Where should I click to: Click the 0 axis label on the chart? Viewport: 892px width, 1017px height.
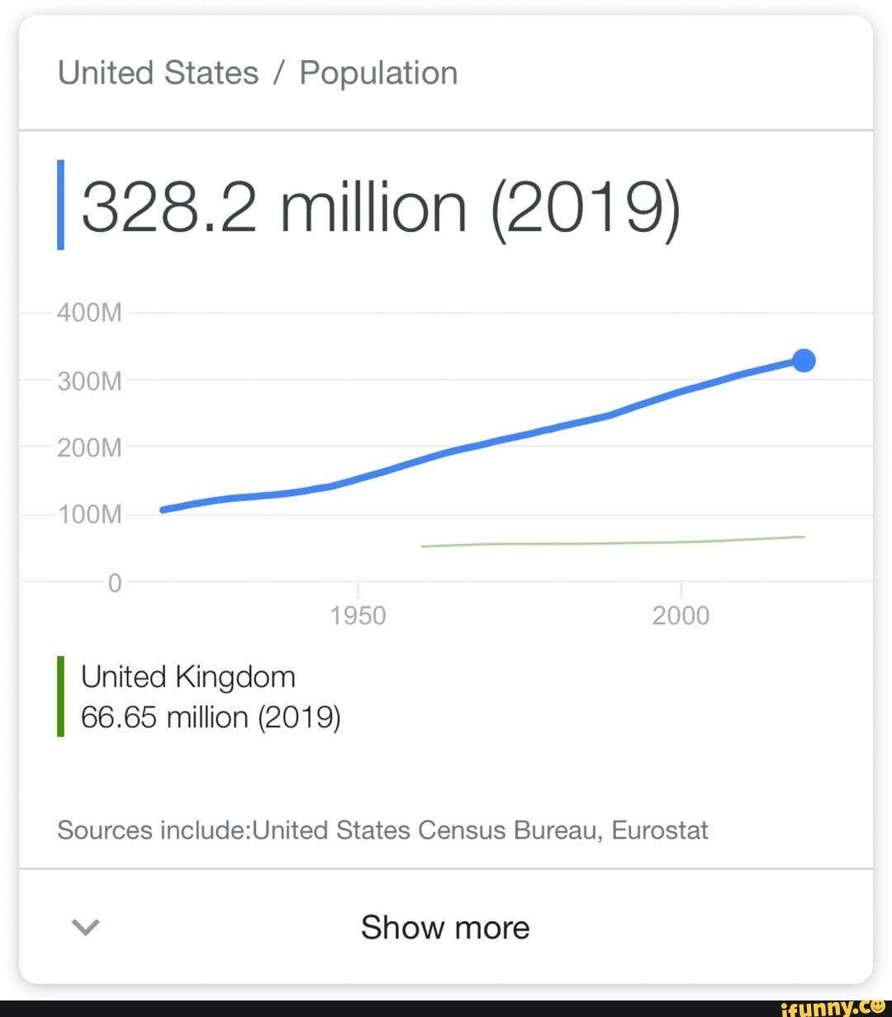pyautogui.click(x=115, y=583)
